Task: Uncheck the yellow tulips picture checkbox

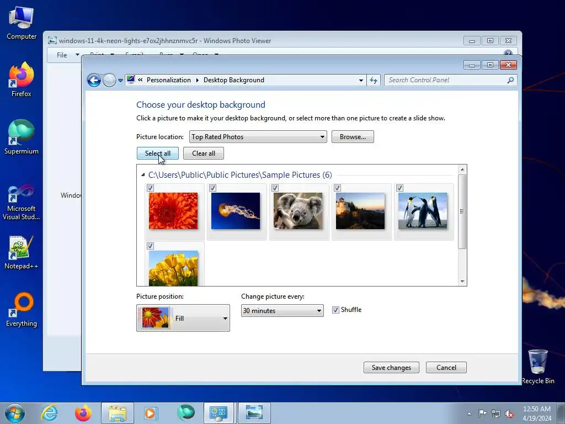Action: 151,246
